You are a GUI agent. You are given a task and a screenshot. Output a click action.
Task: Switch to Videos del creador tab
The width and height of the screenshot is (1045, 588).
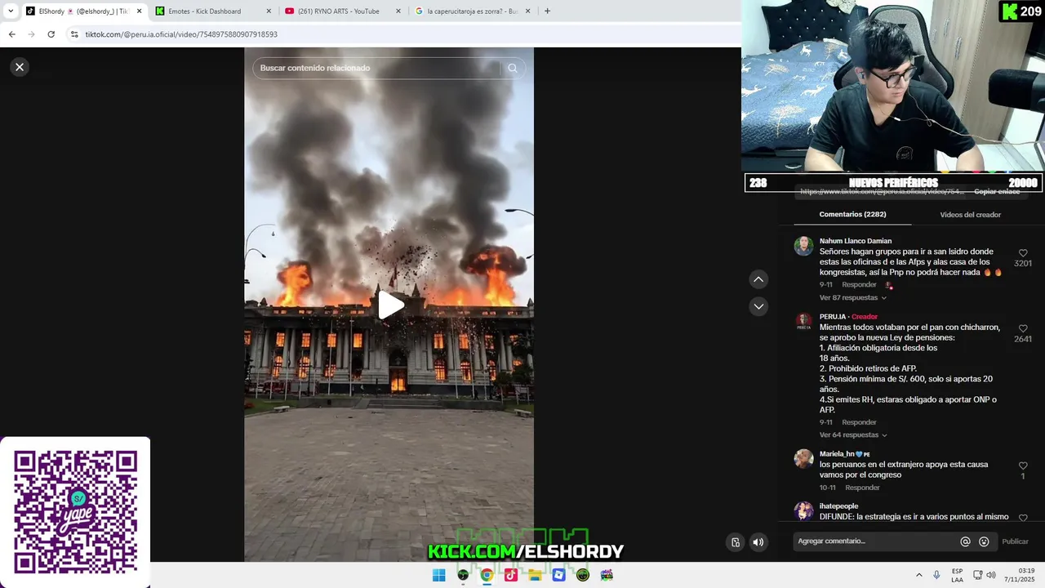(x=970, y=215)
